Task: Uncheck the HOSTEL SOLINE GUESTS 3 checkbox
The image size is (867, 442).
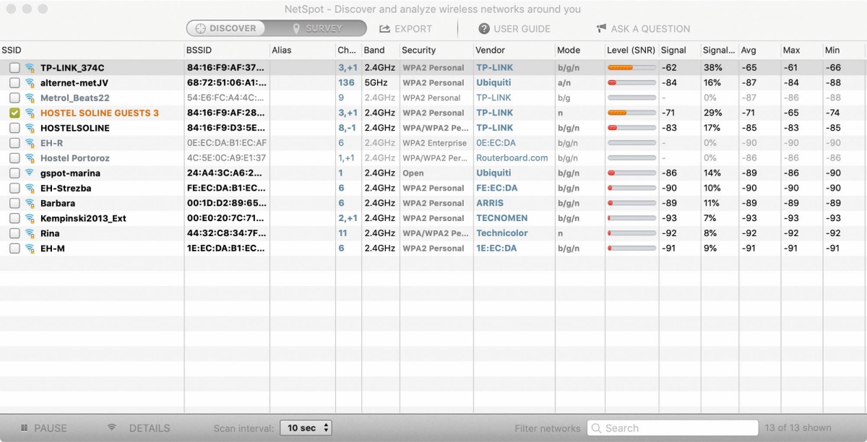Action: coord(14,113)
